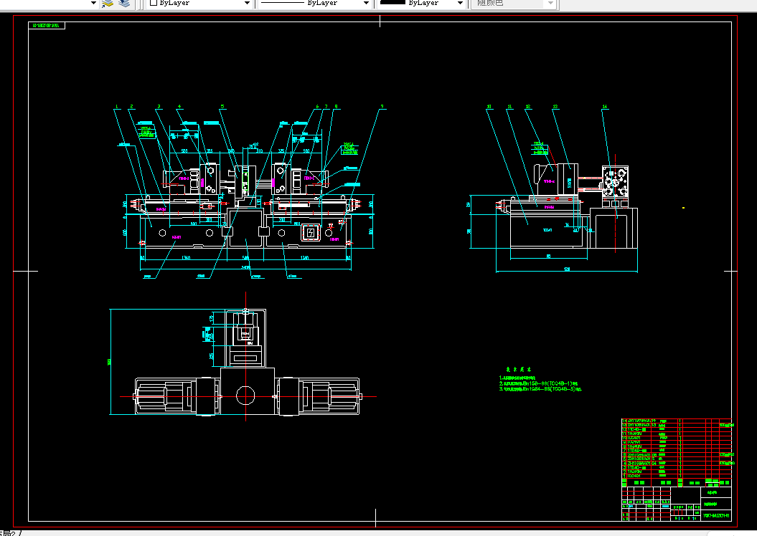The width and height of the screenshot is (757, 536).
Task: Select part balloon number 9 in front view
Action: click(x=382, y=107)
